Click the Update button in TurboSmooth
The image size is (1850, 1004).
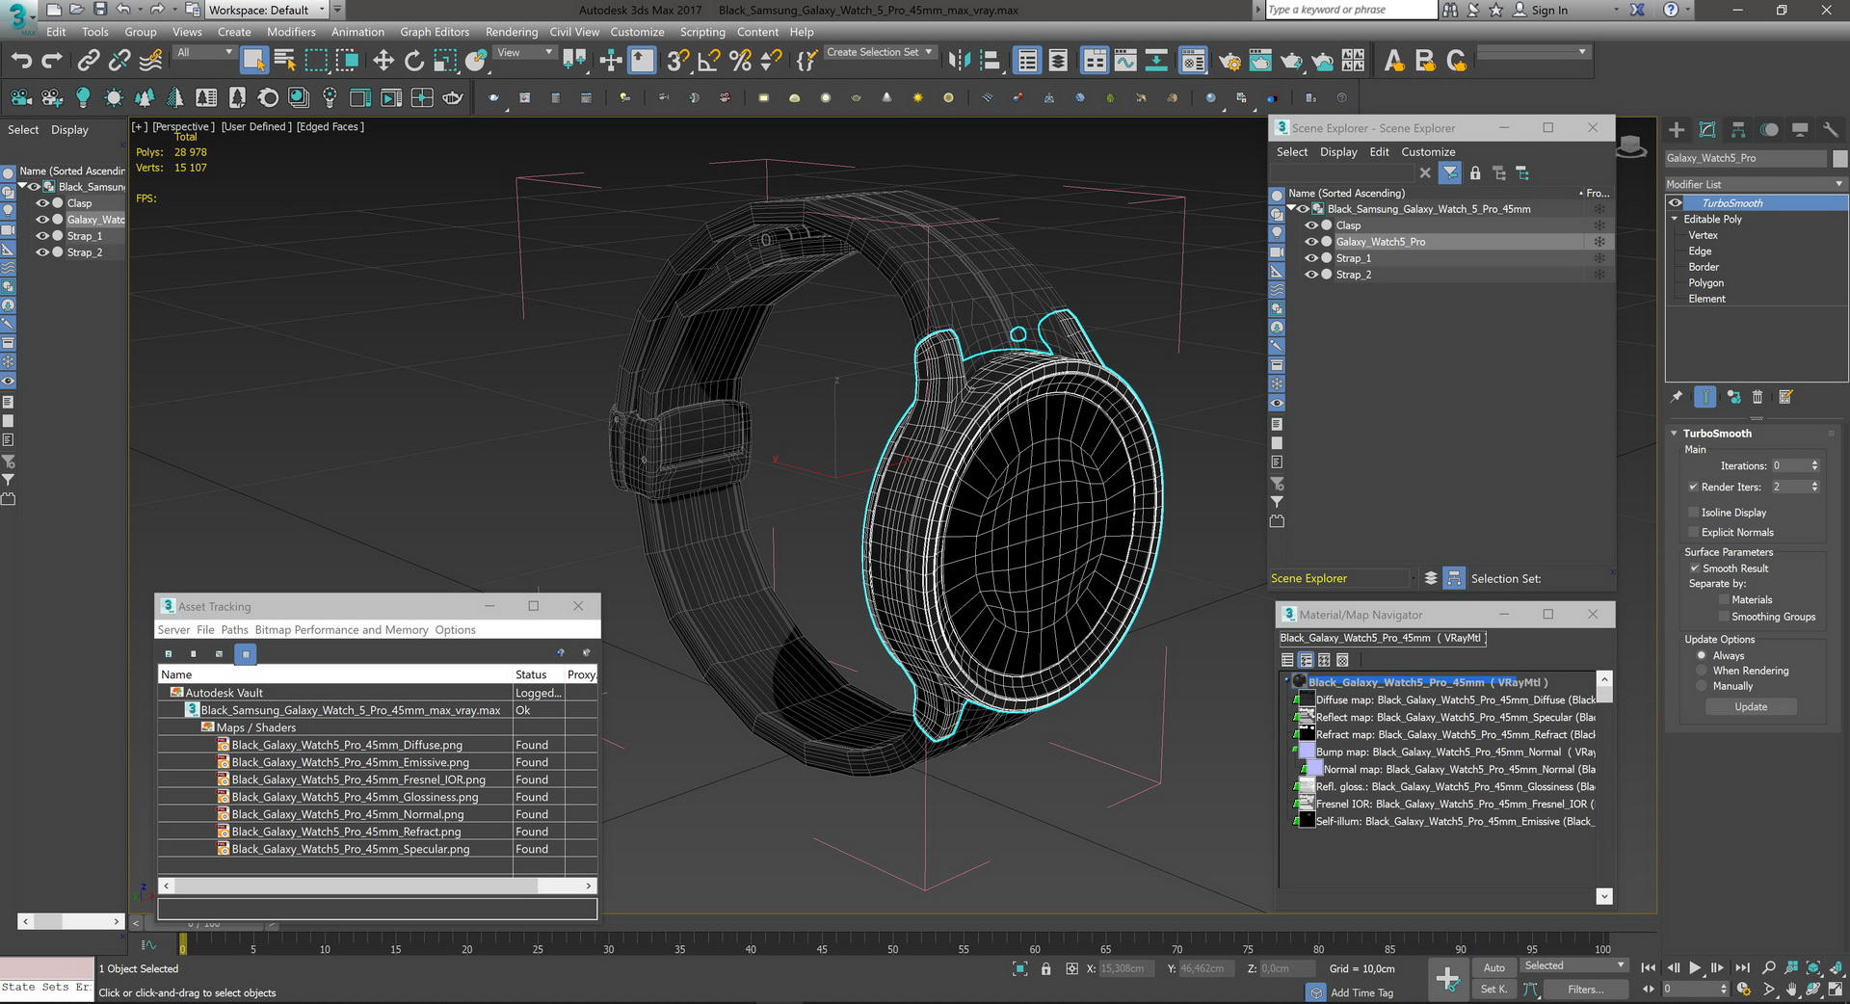click(1751, 707)
